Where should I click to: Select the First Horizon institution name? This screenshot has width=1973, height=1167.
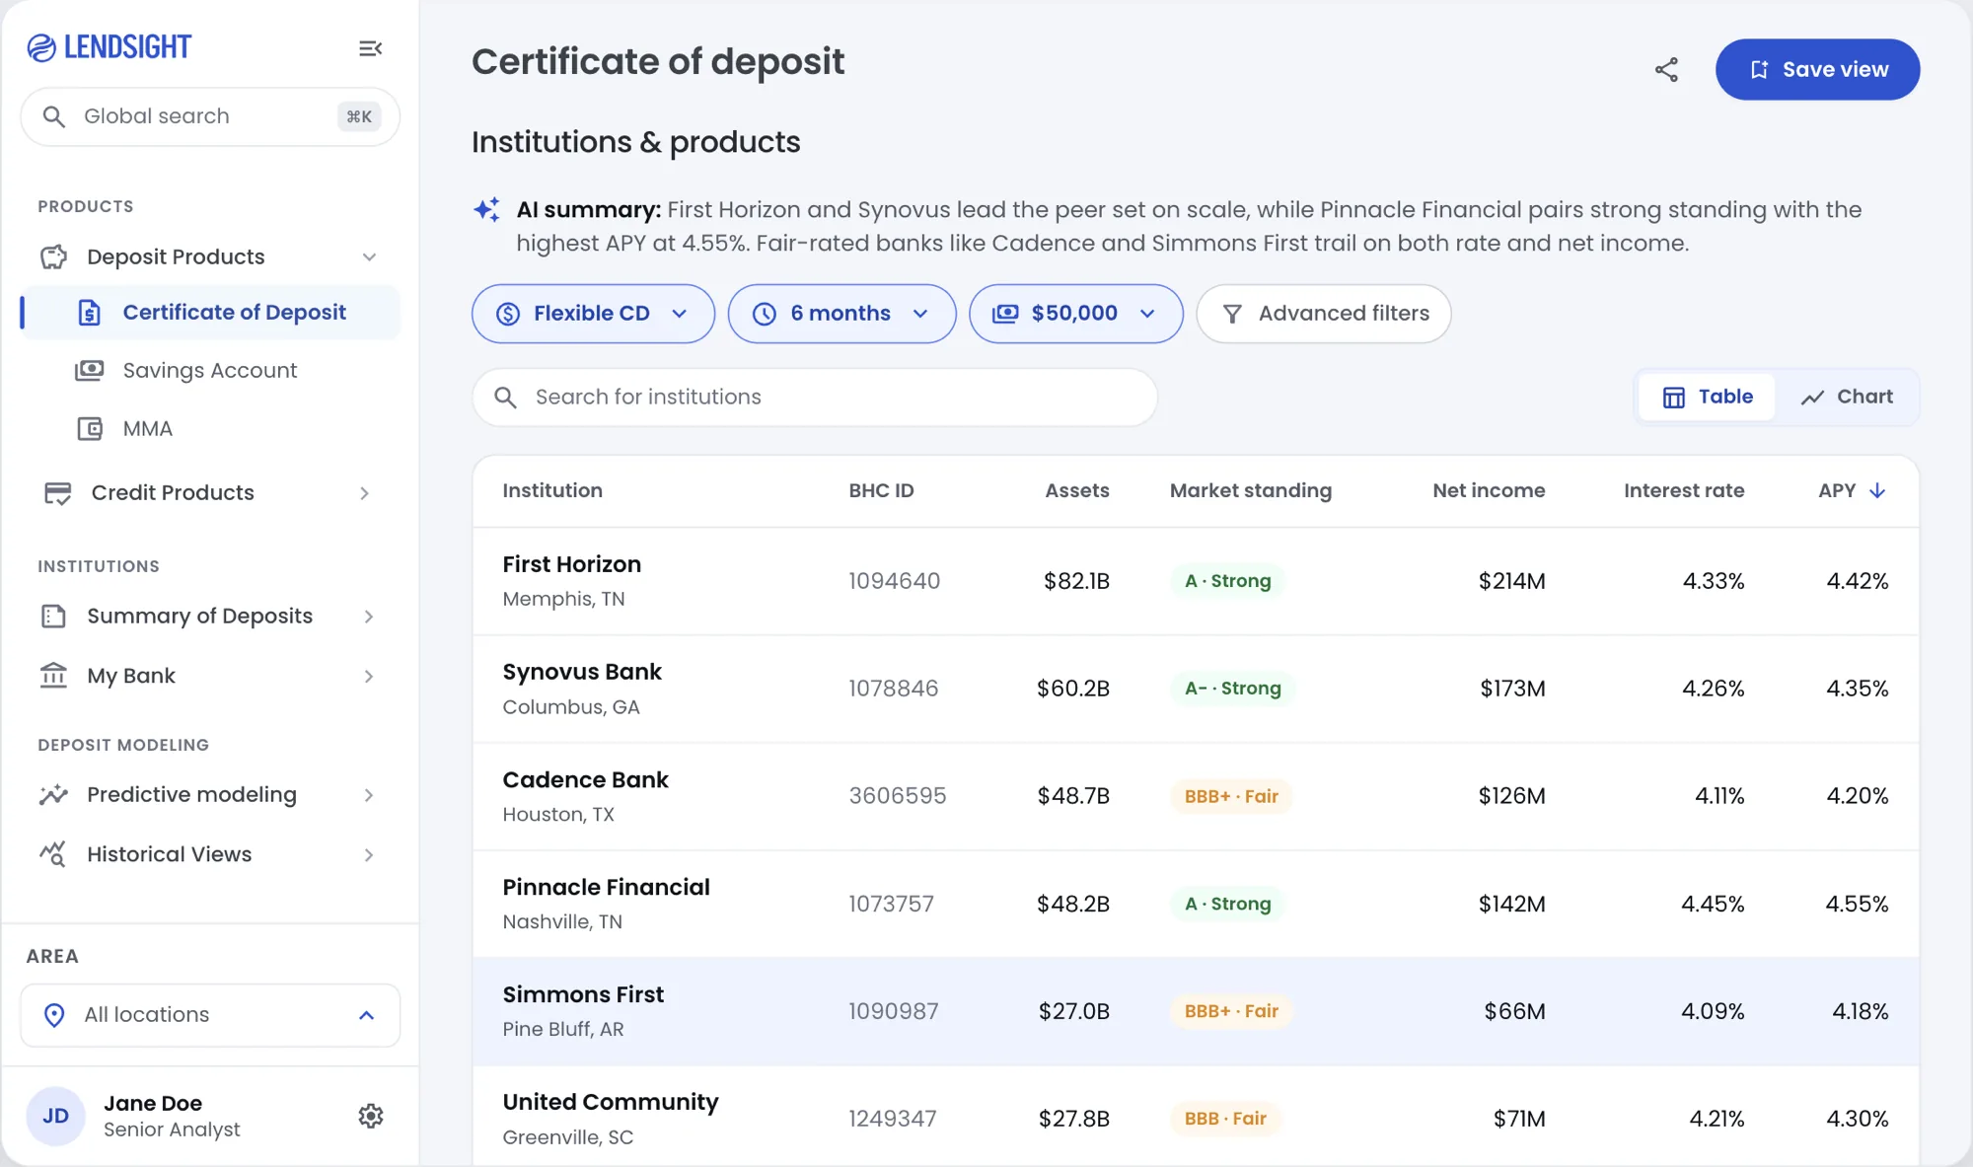click(x=571, y=564)
